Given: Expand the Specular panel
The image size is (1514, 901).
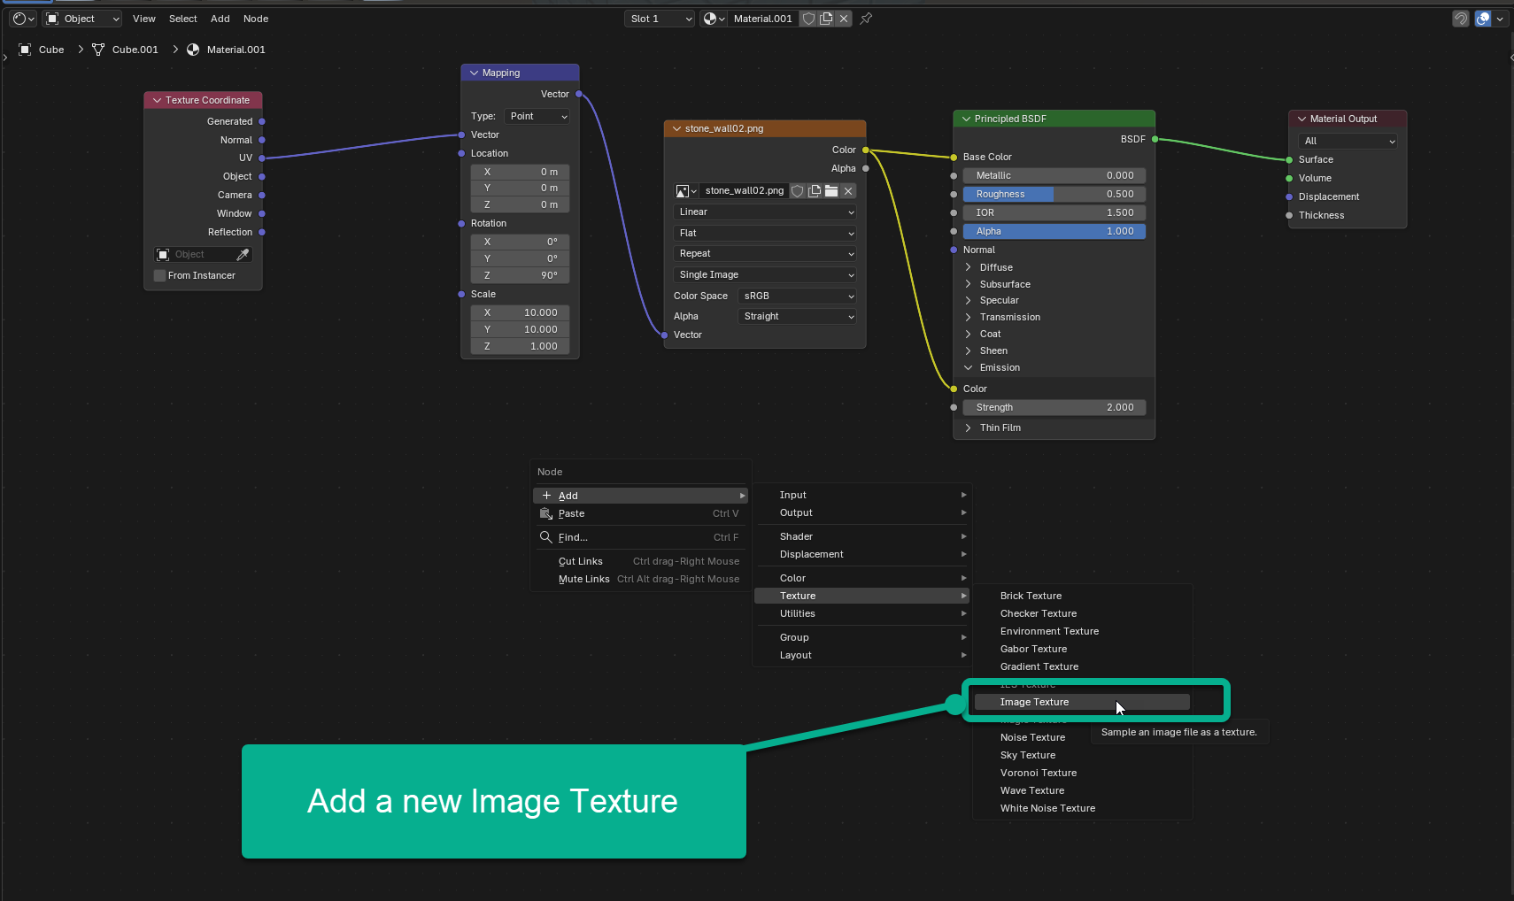Looking at the screenshot, I should (x=968, y=300).
